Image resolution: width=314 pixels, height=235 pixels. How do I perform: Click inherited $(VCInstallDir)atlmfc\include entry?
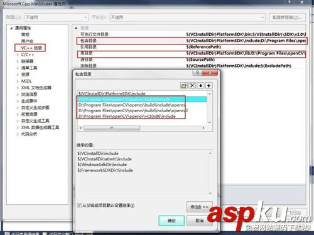coord(105,159)
